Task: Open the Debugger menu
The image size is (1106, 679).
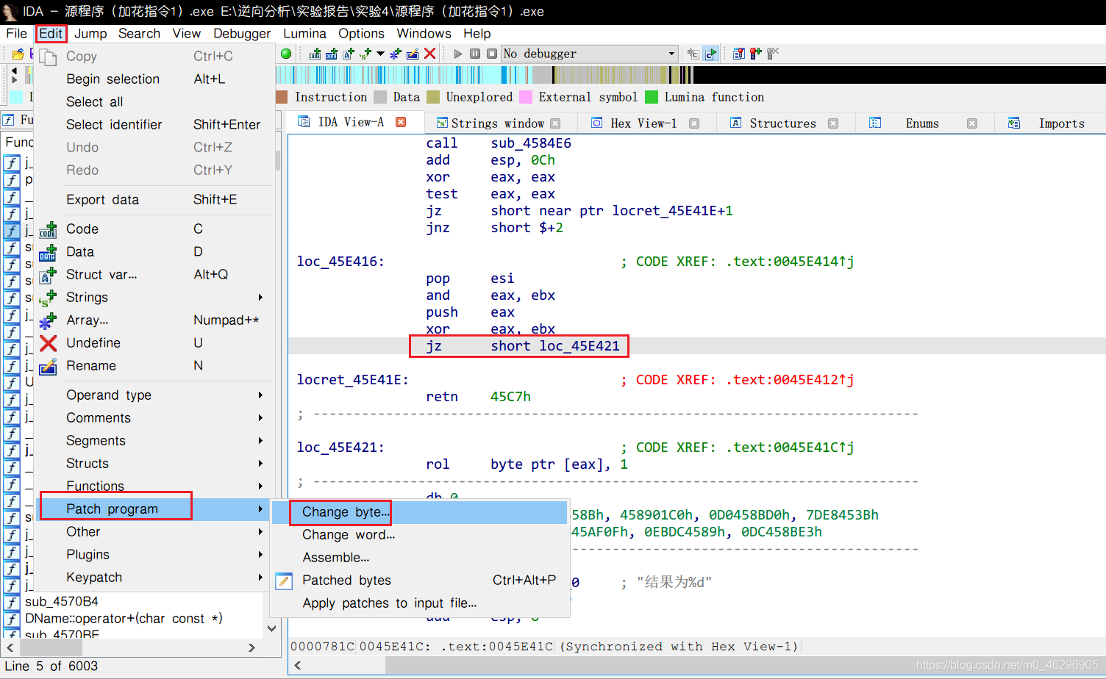Action: (242, 33)
